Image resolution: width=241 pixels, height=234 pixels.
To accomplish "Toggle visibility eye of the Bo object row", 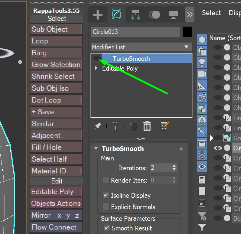I will click(x=218, y=218).
